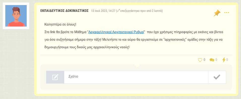Click the gray comment panel below the post
Image resolution: width=241 pixels, height=99 pixels.
[x=136, y=77]
